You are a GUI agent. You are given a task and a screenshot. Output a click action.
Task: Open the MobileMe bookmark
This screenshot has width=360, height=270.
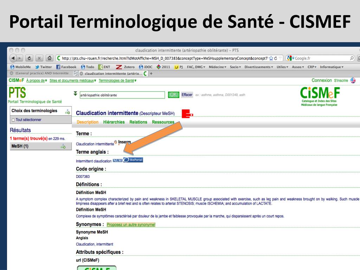(x=21, y=67)
